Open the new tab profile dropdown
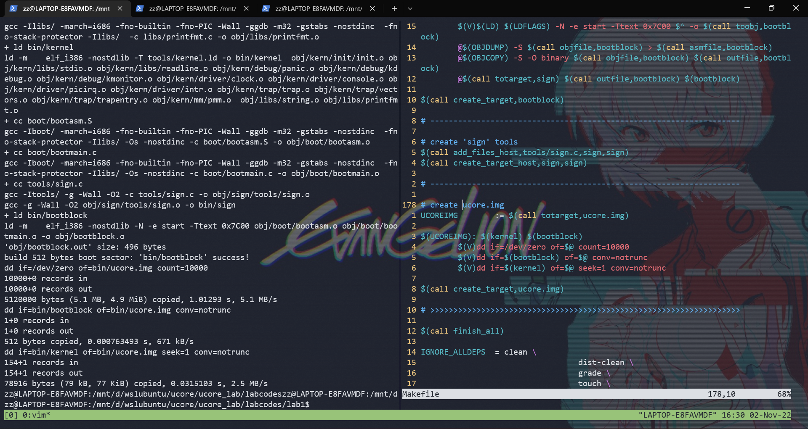Viewport: 808px width, 429px height. click(410, 8)
